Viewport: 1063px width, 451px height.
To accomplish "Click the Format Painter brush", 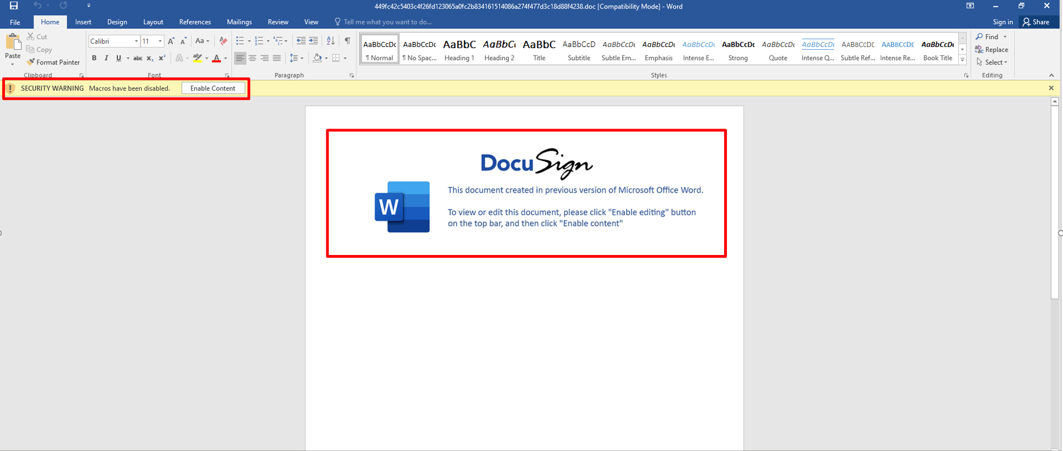I will click(31, 62).
